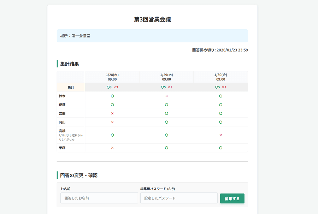Select the 1/30(金) 09:00 column header

pos(220,77)
